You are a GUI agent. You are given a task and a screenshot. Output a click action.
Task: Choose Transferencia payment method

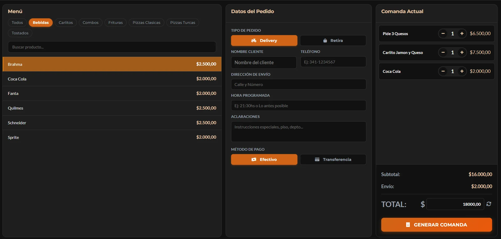pyautogui.click(x=333, y=159)
